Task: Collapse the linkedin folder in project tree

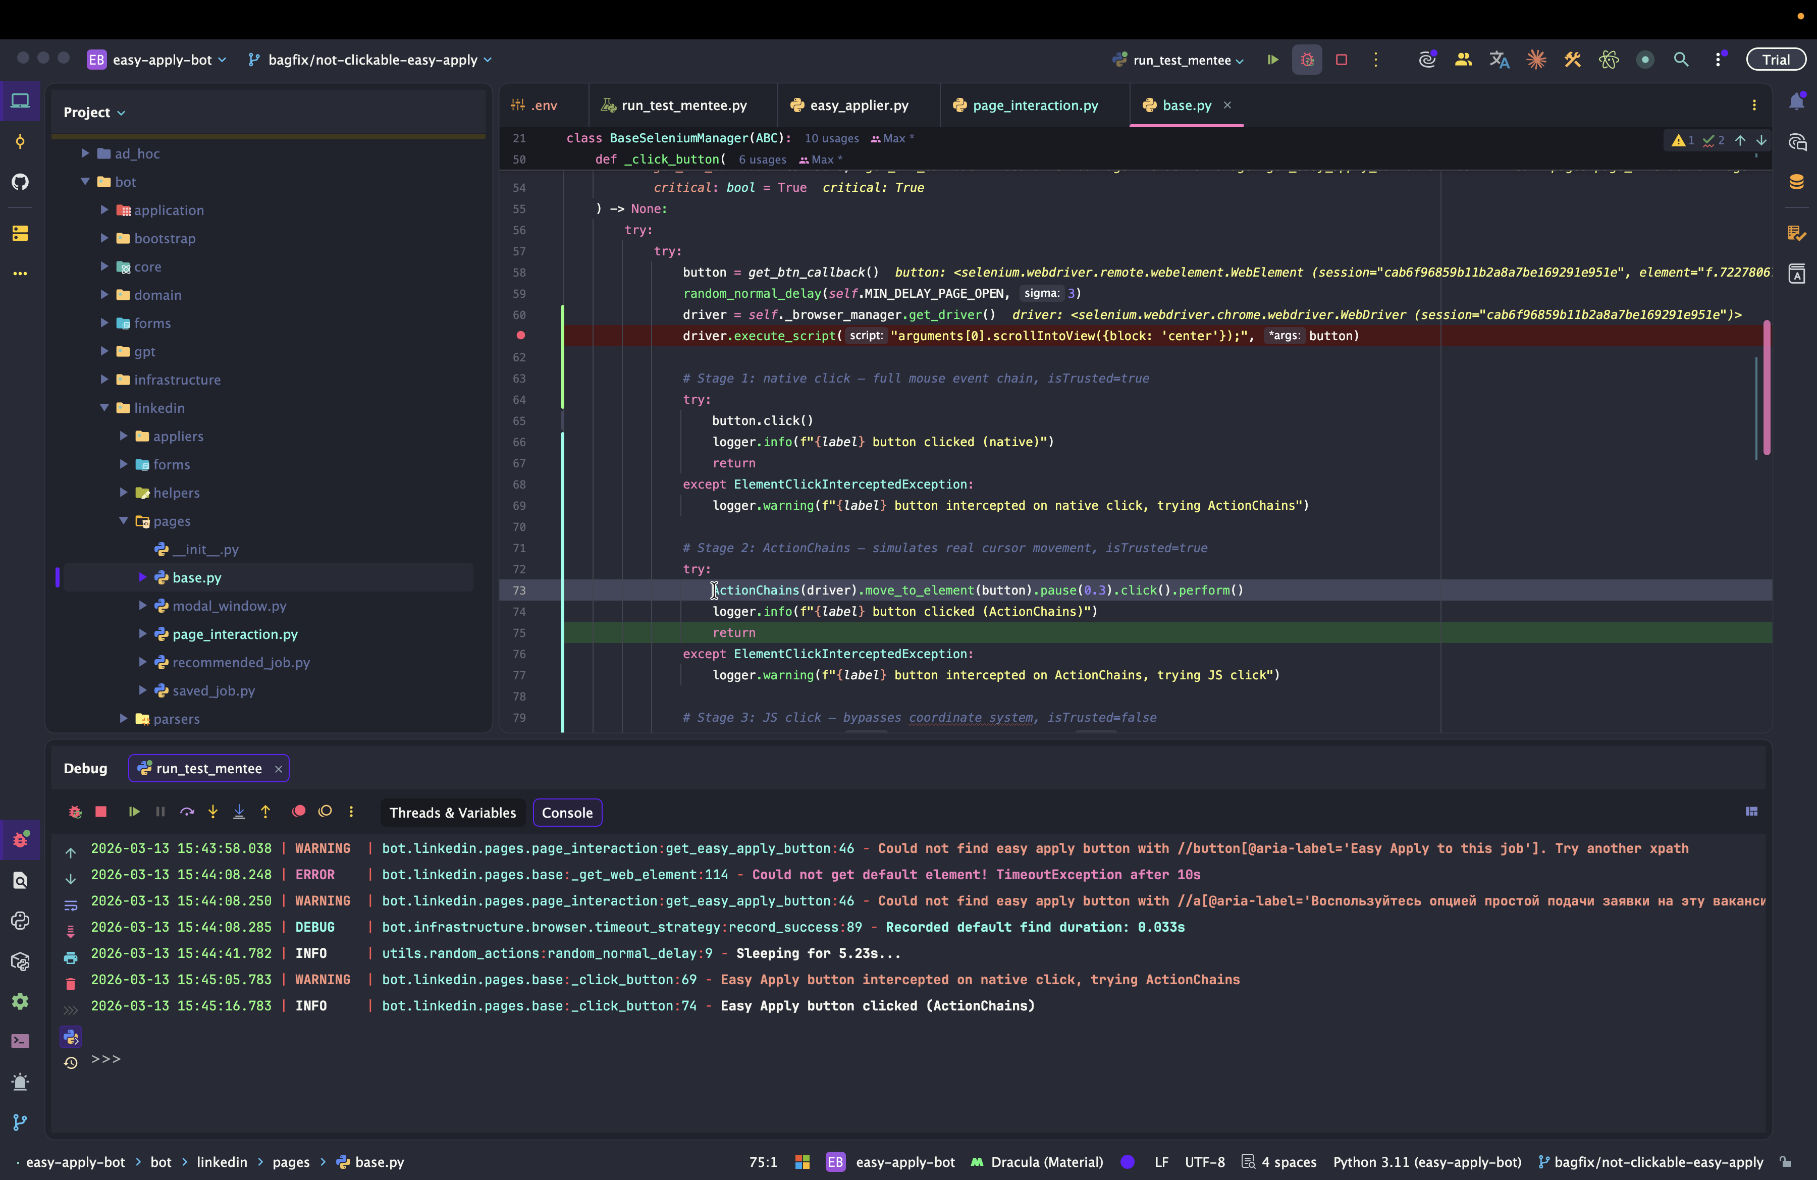Action: (x=104, y=408)
